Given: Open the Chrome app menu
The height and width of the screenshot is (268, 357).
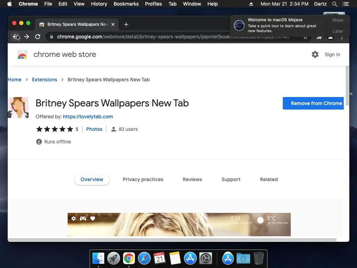Looking at the screenshot, I should (28, 4).
